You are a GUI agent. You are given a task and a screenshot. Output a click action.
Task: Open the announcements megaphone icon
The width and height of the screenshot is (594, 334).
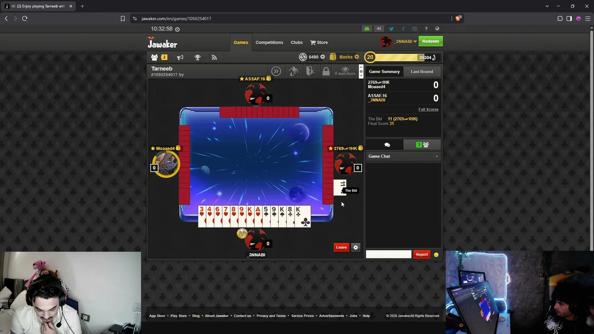coord(180,57)
